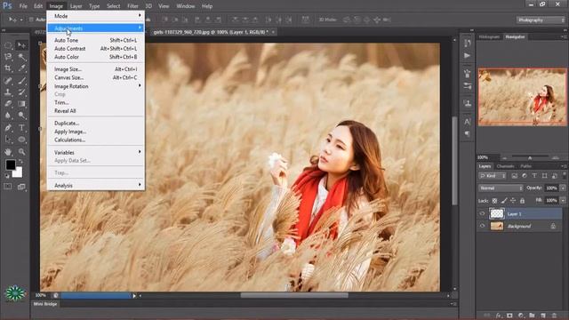Select the Hand tool
This screenshot has width=569, height=320.
click(x=8, y=152)
